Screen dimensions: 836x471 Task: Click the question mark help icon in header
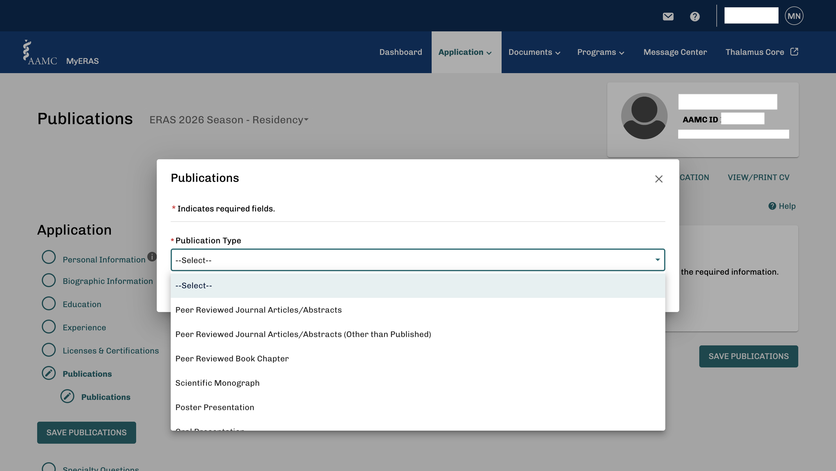point(695,16)
